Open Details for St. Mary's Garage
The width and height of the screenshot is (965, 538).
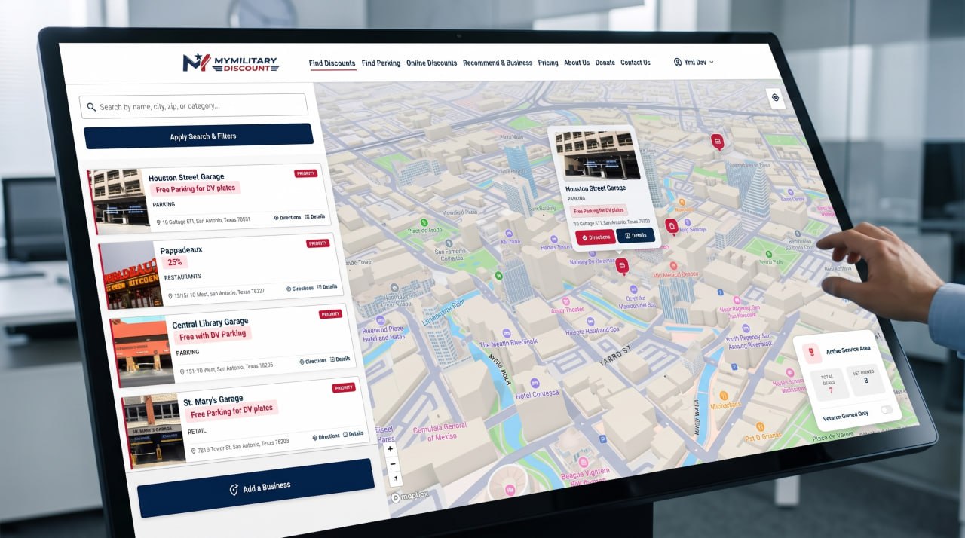pos(354,434)
